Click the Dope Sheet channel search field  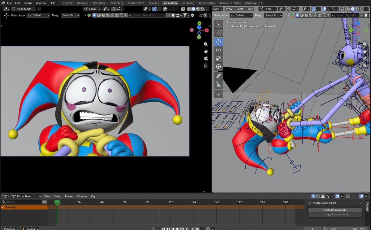coord(21,202)
